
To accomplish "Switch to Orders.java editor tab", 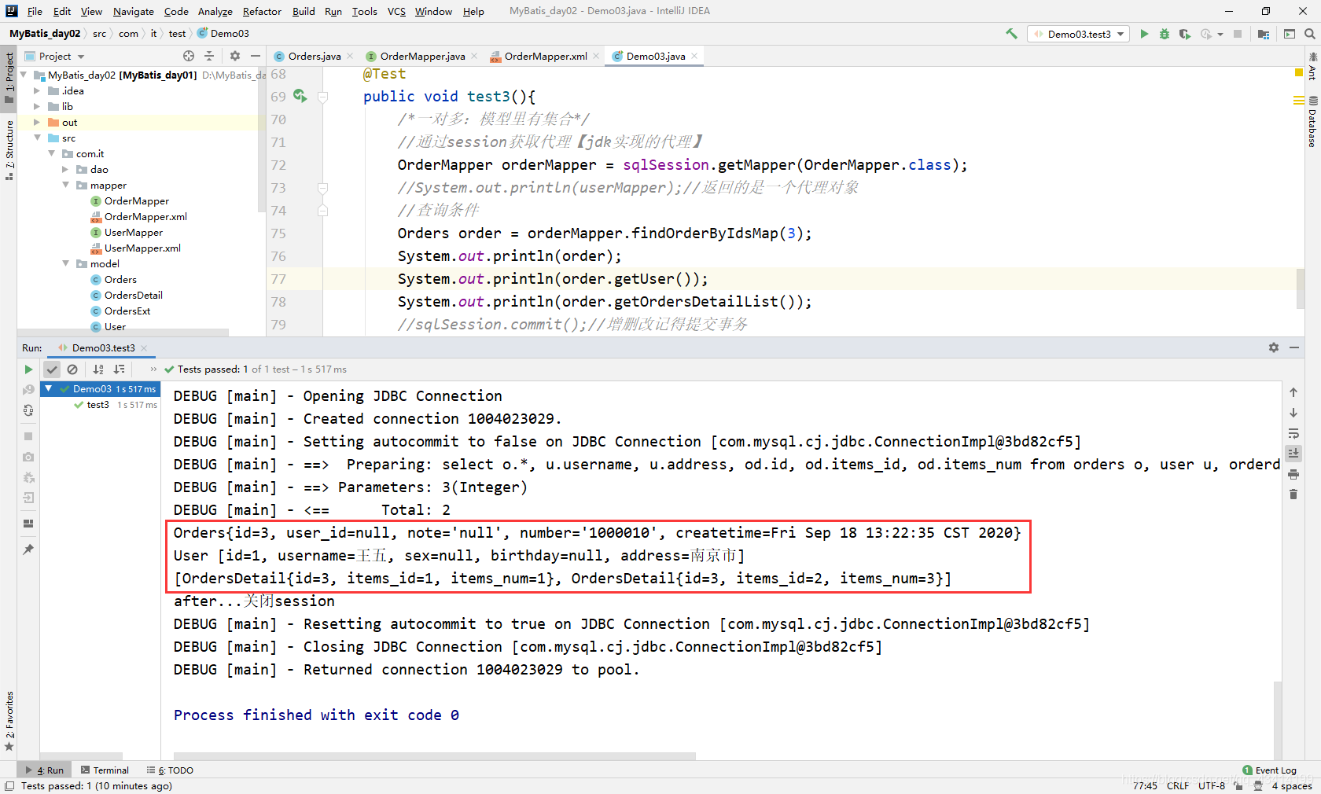I will click(x=314, y=56).
